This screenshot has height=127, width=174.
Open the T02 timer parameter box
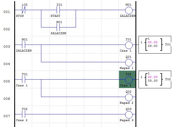pos(155,80)
